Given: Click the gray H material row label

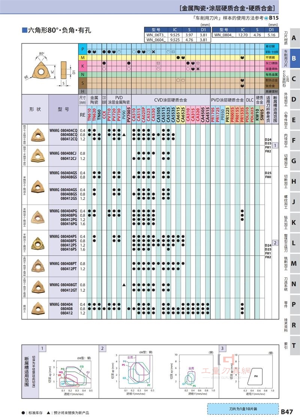Looking at the screenshot, I should tap(82, 91).
